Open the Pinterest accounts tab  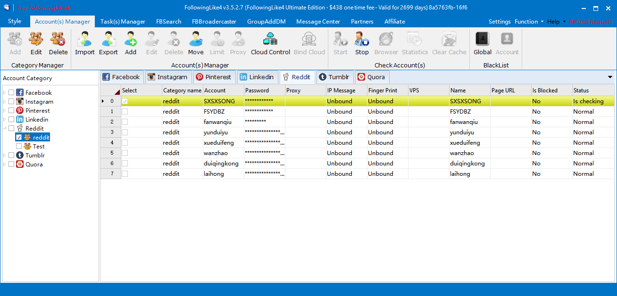click(x=214, y=77)
